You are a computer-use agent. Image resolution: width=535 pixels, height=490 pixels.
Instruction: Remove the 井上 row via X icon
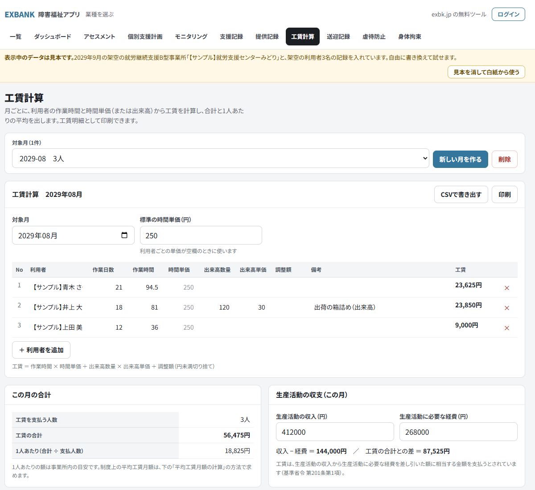click(x=506, y=308)
